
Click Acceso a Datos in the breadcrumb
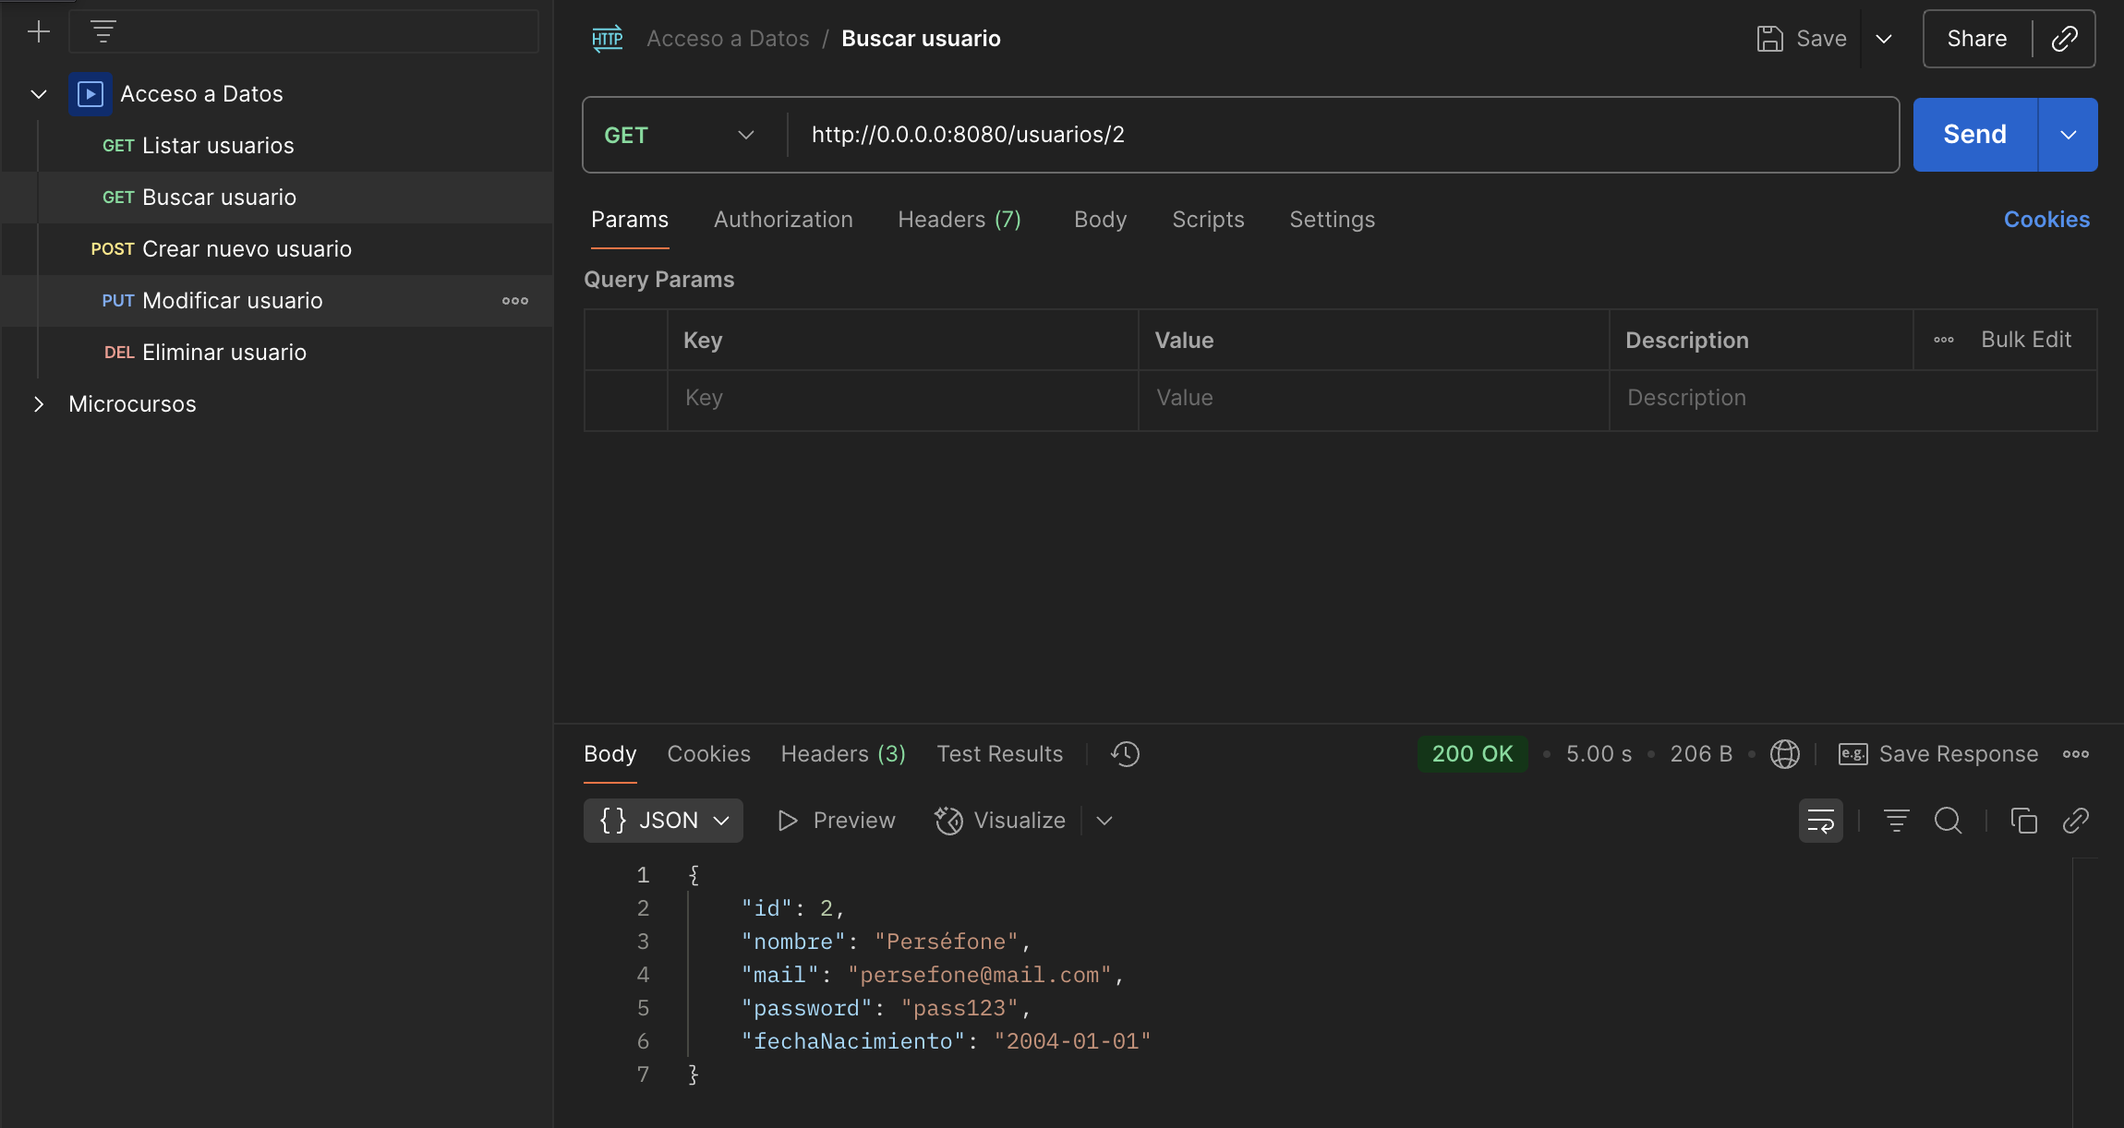tap(728, 39)
